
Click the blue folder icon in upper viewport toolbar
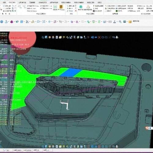pyautogui.click(x=81, y=37)
